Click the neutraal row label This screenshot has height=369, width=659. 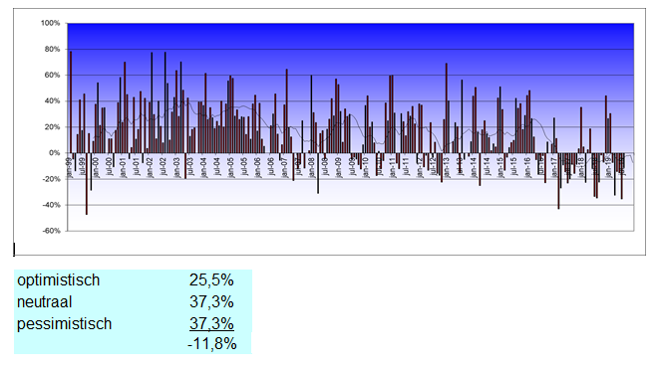44,302
